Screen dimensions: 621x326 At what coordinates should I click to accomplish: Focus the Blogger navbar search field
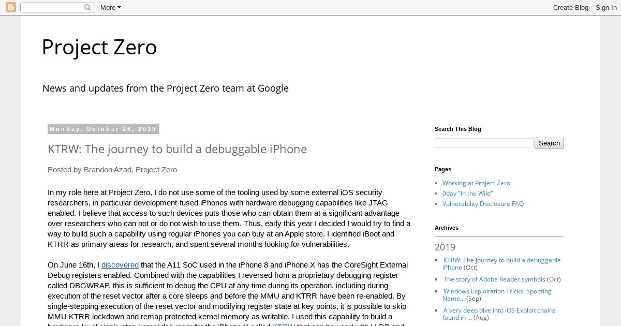[x=57, y=7]
